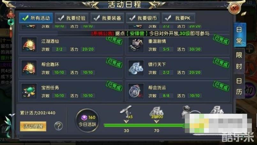Select the 帮会跑环 activity icon
The height and width of the screenshot is (145, 257).
tap(29, 68)
